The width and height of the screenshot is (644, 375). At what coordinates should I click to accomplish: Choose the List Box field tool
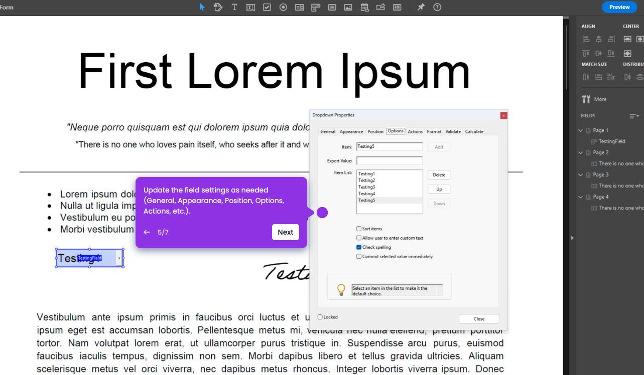click(x=299, y=7)
